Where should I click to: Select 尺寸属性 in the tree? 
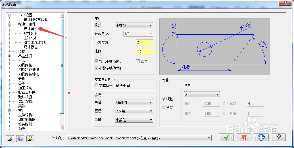click(30, 29)
